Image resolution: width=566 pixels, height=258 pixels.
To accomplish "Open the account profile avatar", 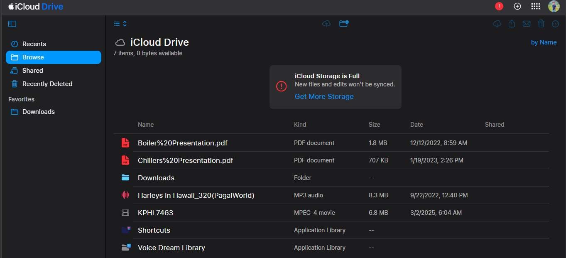I will click(554, 6).
